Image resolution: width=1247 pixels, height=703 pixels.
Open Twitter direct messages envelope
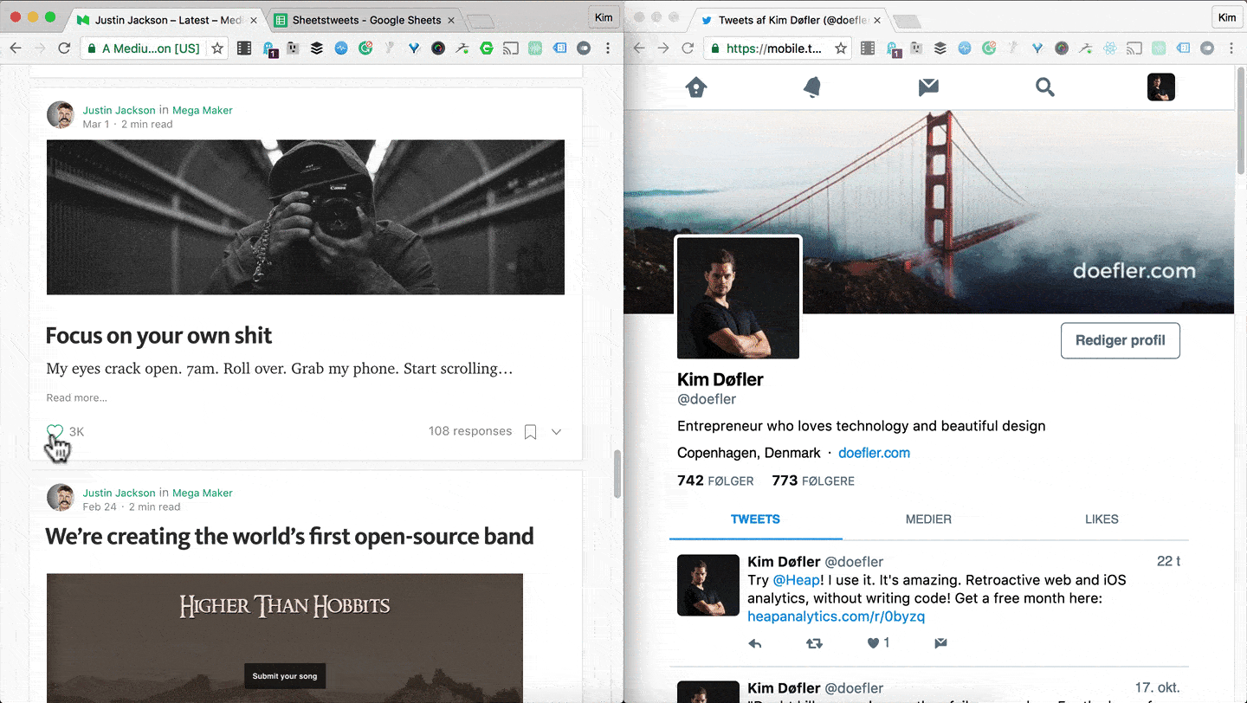click(928, 87)
